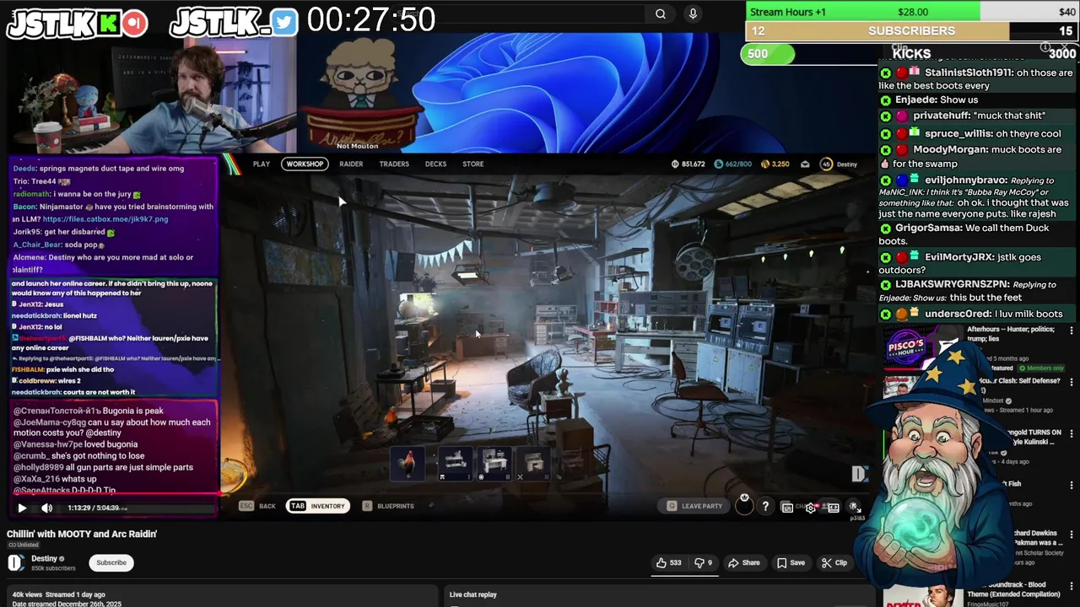The image size is (1080, 607).
Task: Play the YouTube video
Action: point(22,508)
